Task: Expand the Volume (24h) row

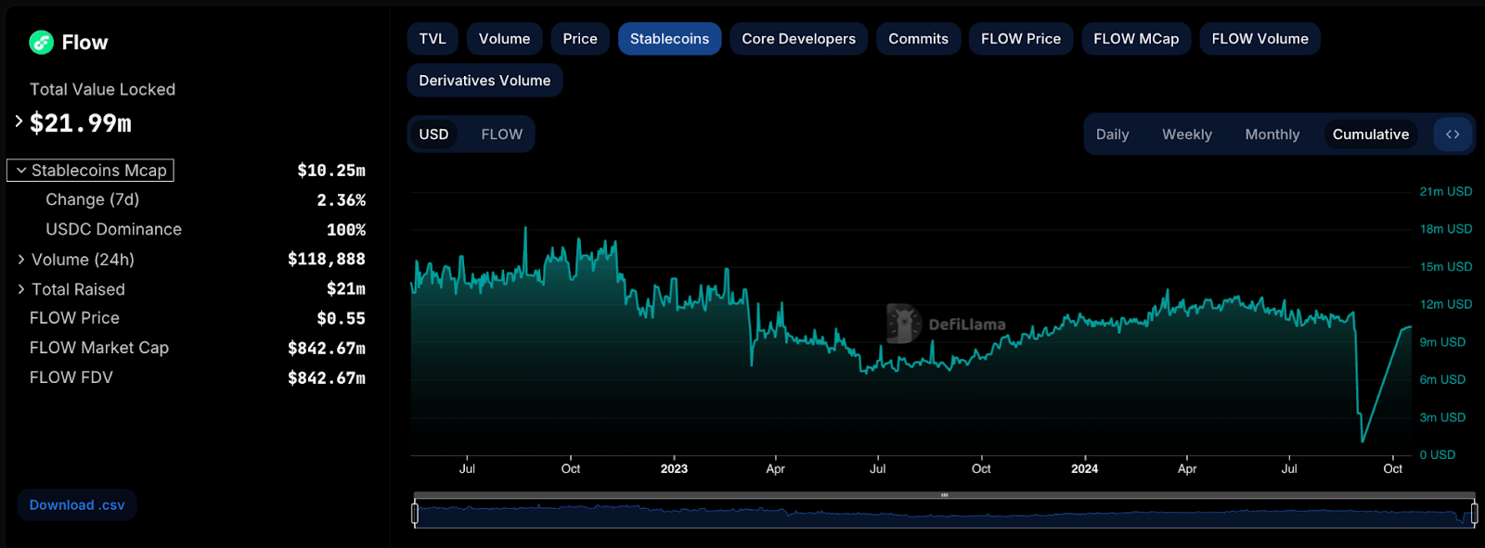Action: tap(21, 260)
